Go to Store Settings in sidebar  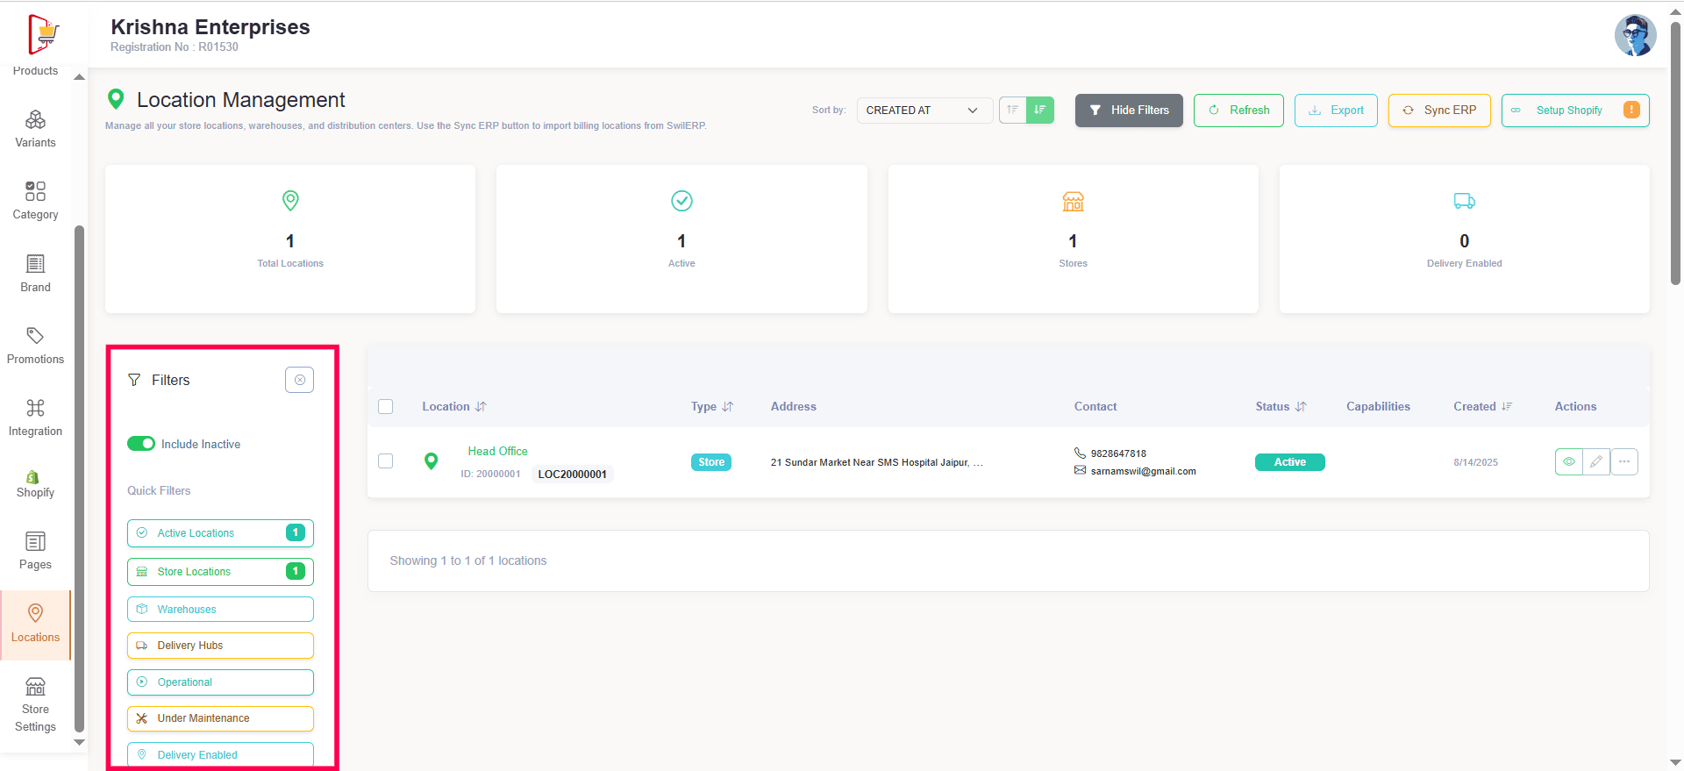pos(35,704)
